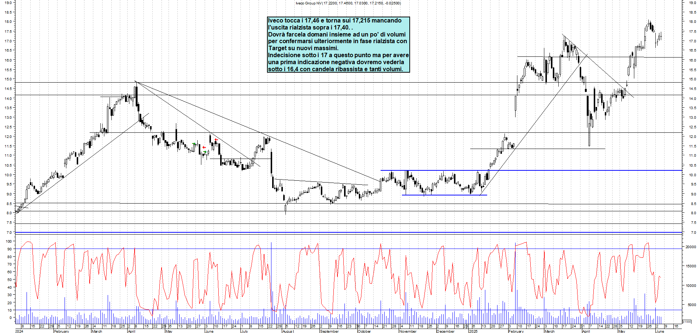Click the November label on the time axis
Viewport: 697px width, 333px height.
(x=408, y=331)
